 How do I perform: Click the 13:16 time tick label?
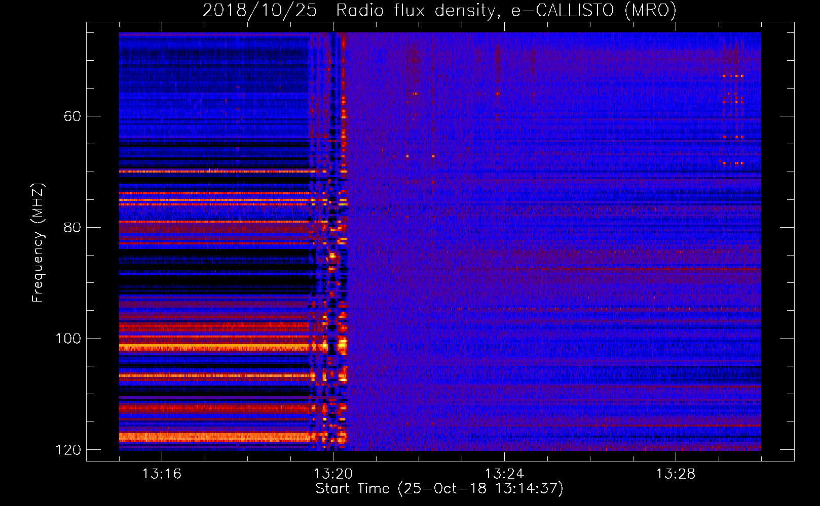click(x=162, y=474)
